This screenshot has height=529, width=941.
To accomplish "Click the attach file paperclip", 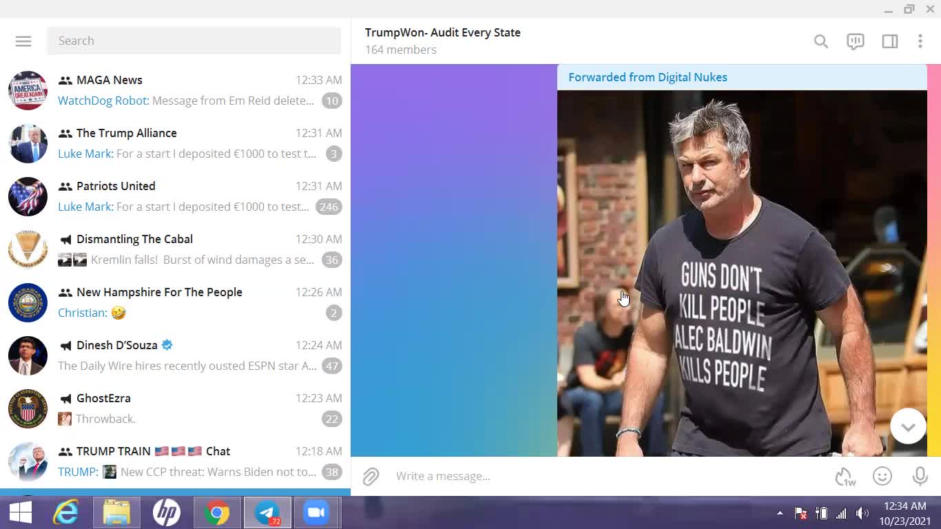I will [x=371, y=476].
